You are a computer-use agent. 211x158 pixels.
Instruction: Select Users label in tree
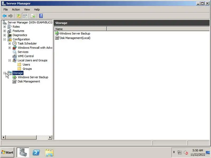point(26,65)
